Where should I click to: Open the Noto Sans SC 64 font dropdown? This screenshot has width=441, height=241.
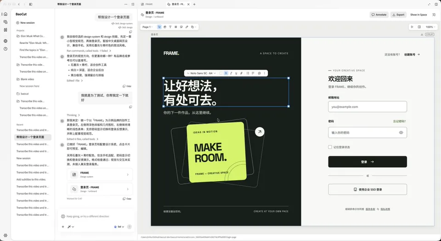click(x=201, y=73)
